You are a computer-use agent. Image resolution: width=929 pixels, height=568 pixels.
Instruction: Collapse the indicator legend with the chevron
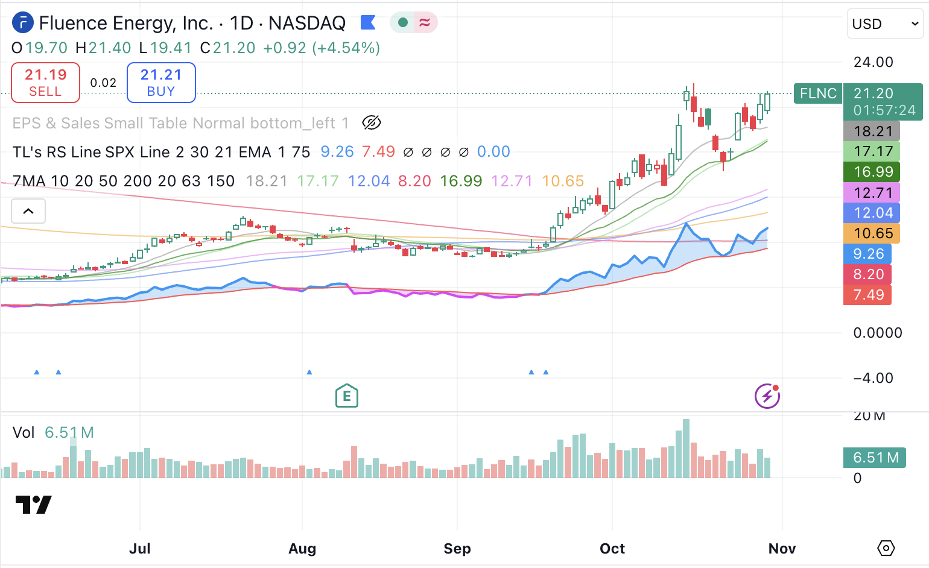(x=28, y=211)
